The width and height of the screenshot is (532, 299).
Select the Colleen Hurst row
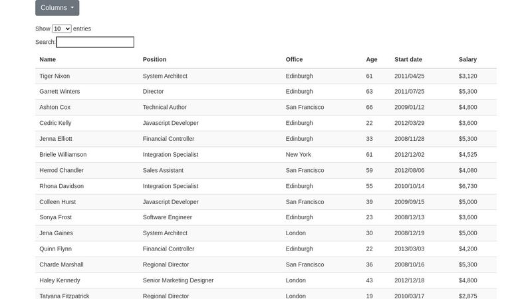click(265, 202)
